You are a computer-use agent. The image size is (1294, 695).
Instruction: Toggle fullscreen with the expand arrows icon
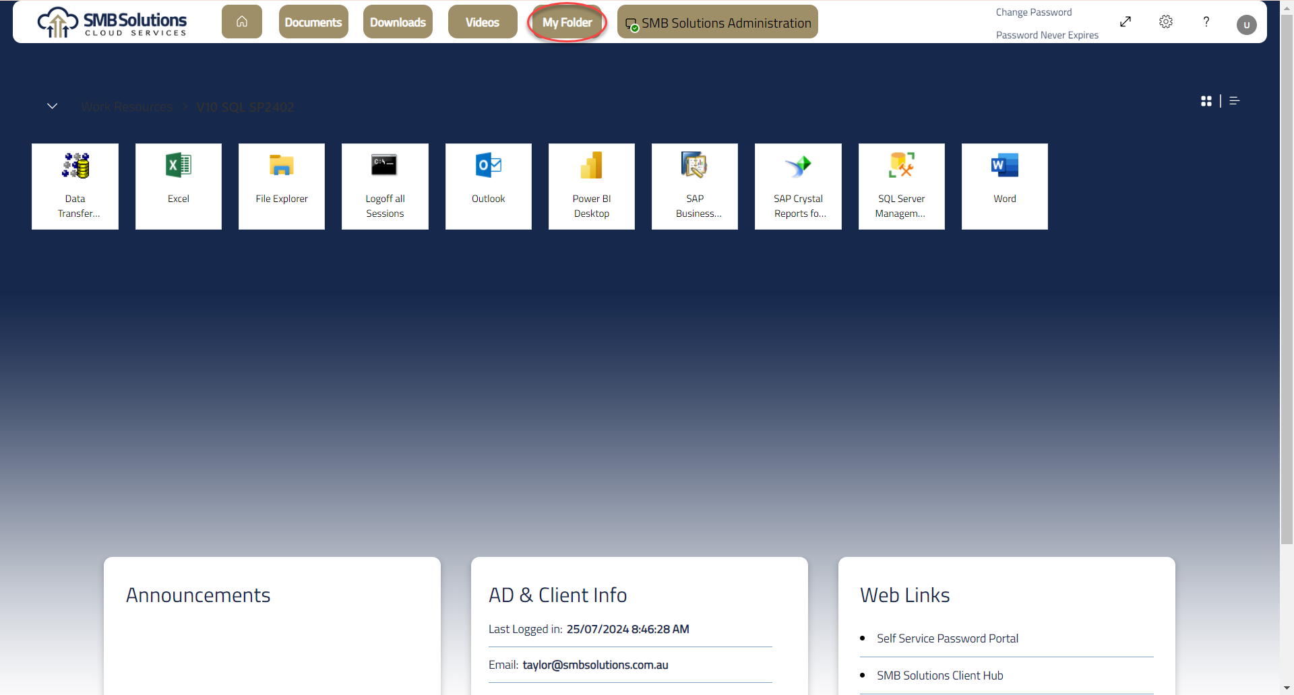1125,22
